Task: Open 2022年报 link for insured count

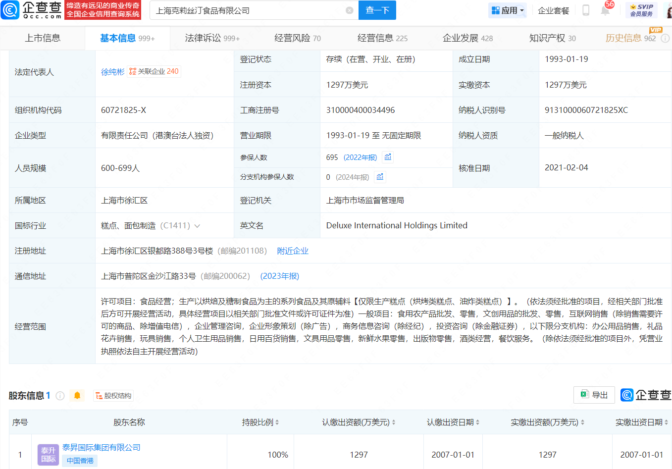Action: 360,157
